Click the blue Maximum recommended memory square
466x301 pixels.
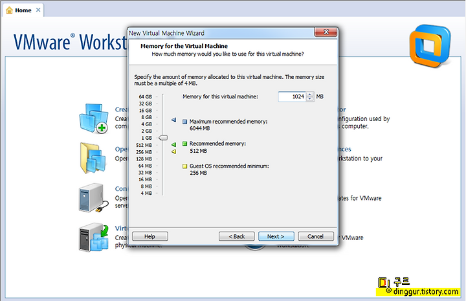point(185,122)
